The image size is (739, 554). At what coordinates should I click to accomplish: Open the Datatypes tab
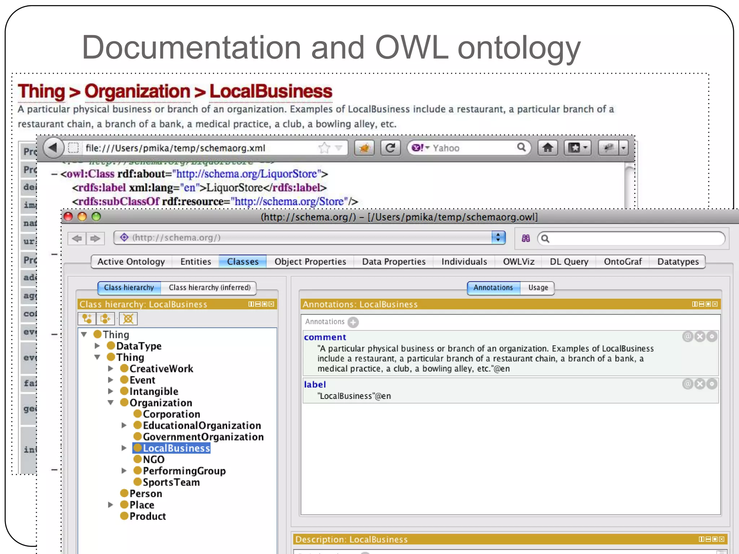pyautogui.click(x=678, y=261)
